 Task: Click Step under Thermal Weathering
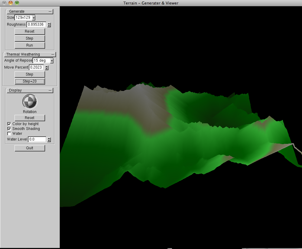tap(30, 74)
